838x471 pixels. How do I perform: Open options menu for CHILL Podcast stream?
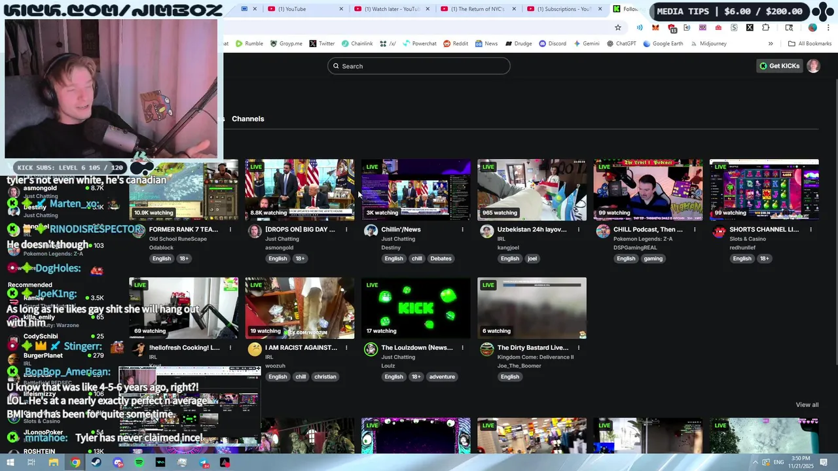695,230
